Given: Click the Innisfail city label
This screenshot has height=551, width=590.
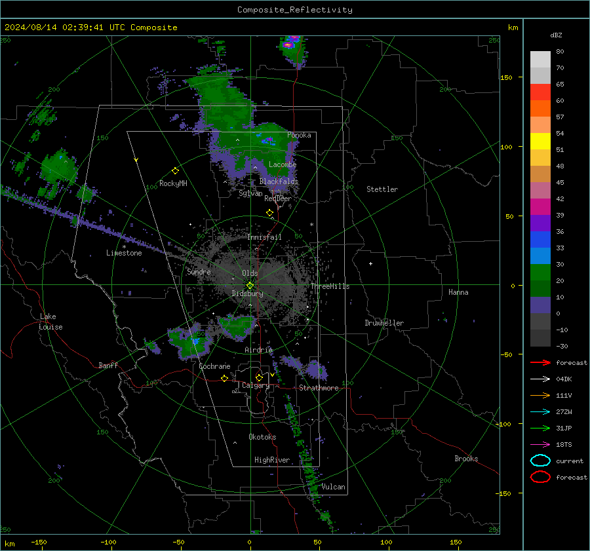Looking at the screenshot, I should pyautogui.click(x=264, y=237).
